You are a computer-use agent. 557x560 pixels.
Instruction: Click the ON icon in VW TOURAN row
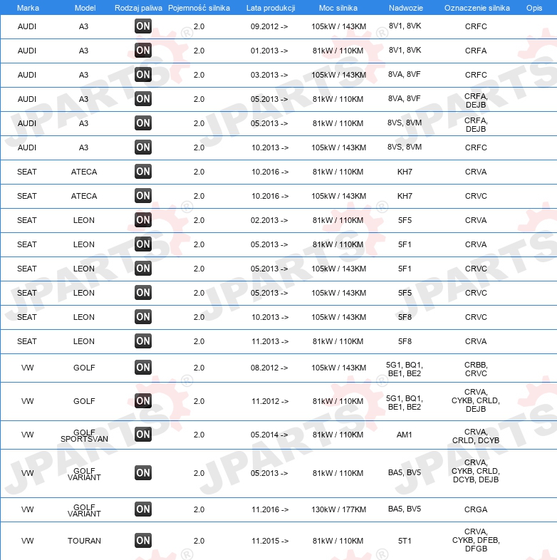tap(143, 541)
